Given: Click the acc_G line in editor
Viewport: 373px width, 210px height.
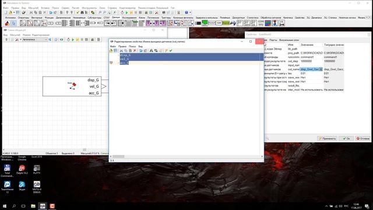Looking at the screenshot, I should [x=124, y=63].
